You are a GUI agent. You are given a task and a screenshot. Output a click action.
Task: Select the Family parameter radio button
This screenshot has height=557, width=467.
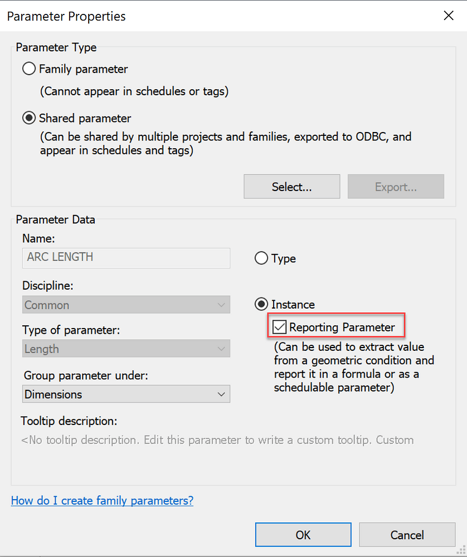click(x=28, y=69)
